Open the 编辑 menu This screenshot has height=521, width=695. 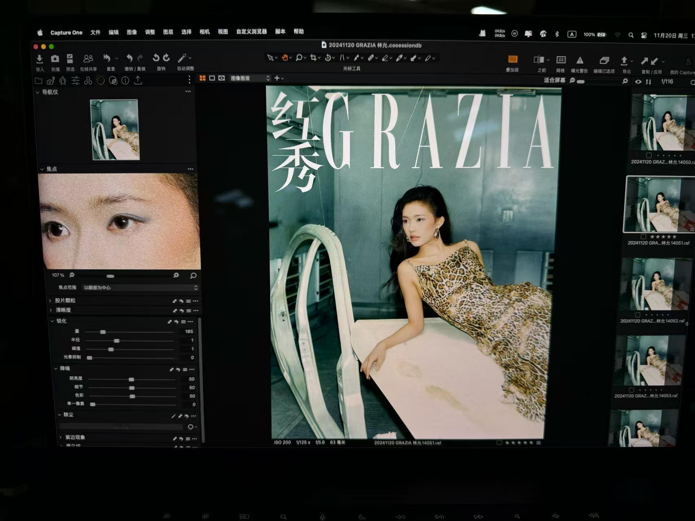tap(114, 32)
